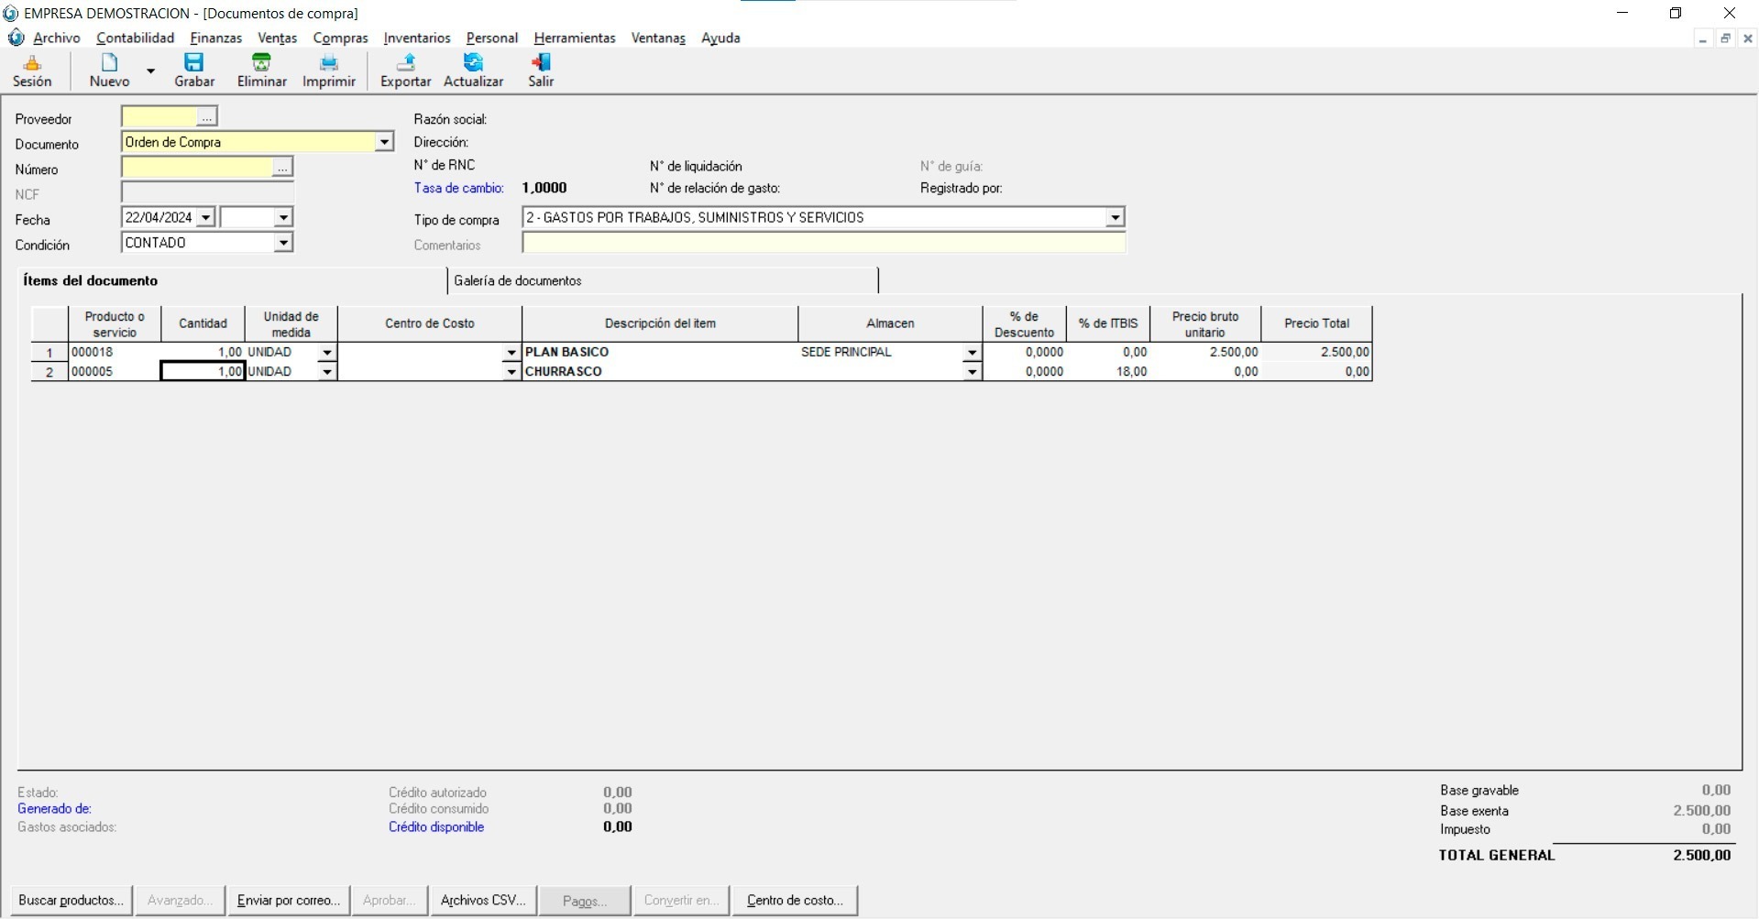Image resolution: width=1759 pixels, height=919 pixels.
Task: Print the document using Imprimir
Action: [x=328, y=71]
